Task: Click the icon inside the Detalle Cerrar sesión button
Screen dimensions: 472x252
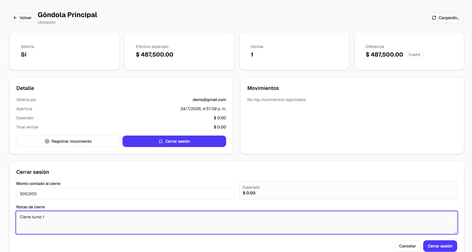Action: 161,141
